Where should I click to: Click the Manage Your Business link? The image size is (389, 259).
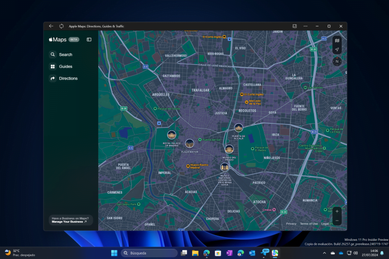click(69, 222)
